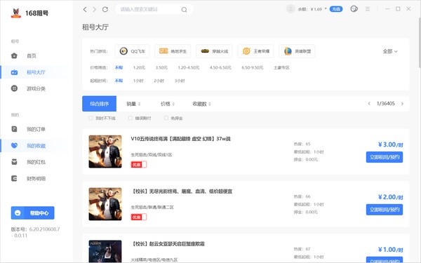The height and width of the screenshot is (263, 421).
Task: Sort listings by 价格
Action: (168, 104)
